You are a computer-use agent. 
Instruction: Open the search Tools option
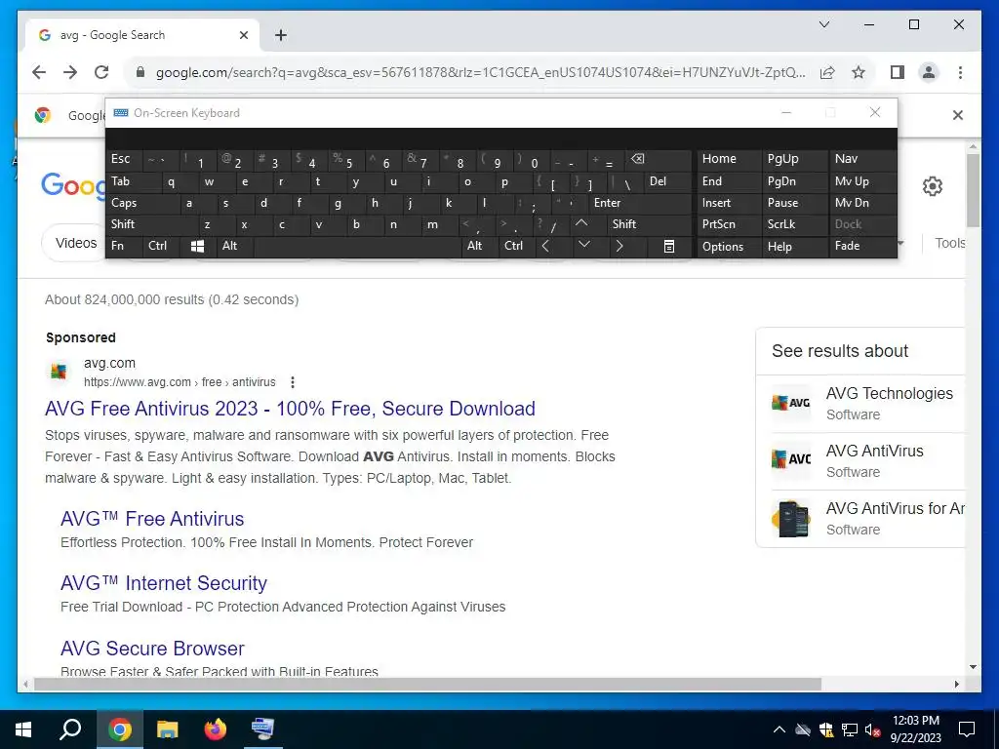point(949,243)
